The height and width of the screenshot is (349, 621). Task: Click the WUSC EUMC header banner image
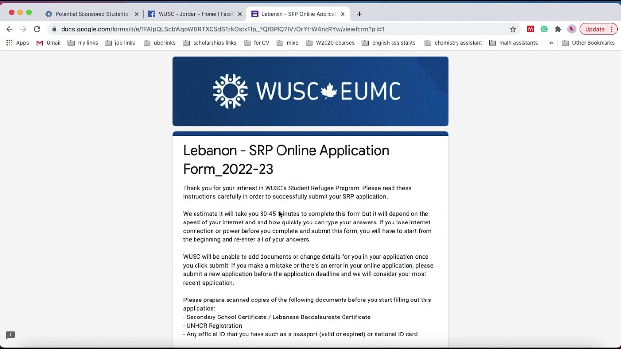(310, 91)
